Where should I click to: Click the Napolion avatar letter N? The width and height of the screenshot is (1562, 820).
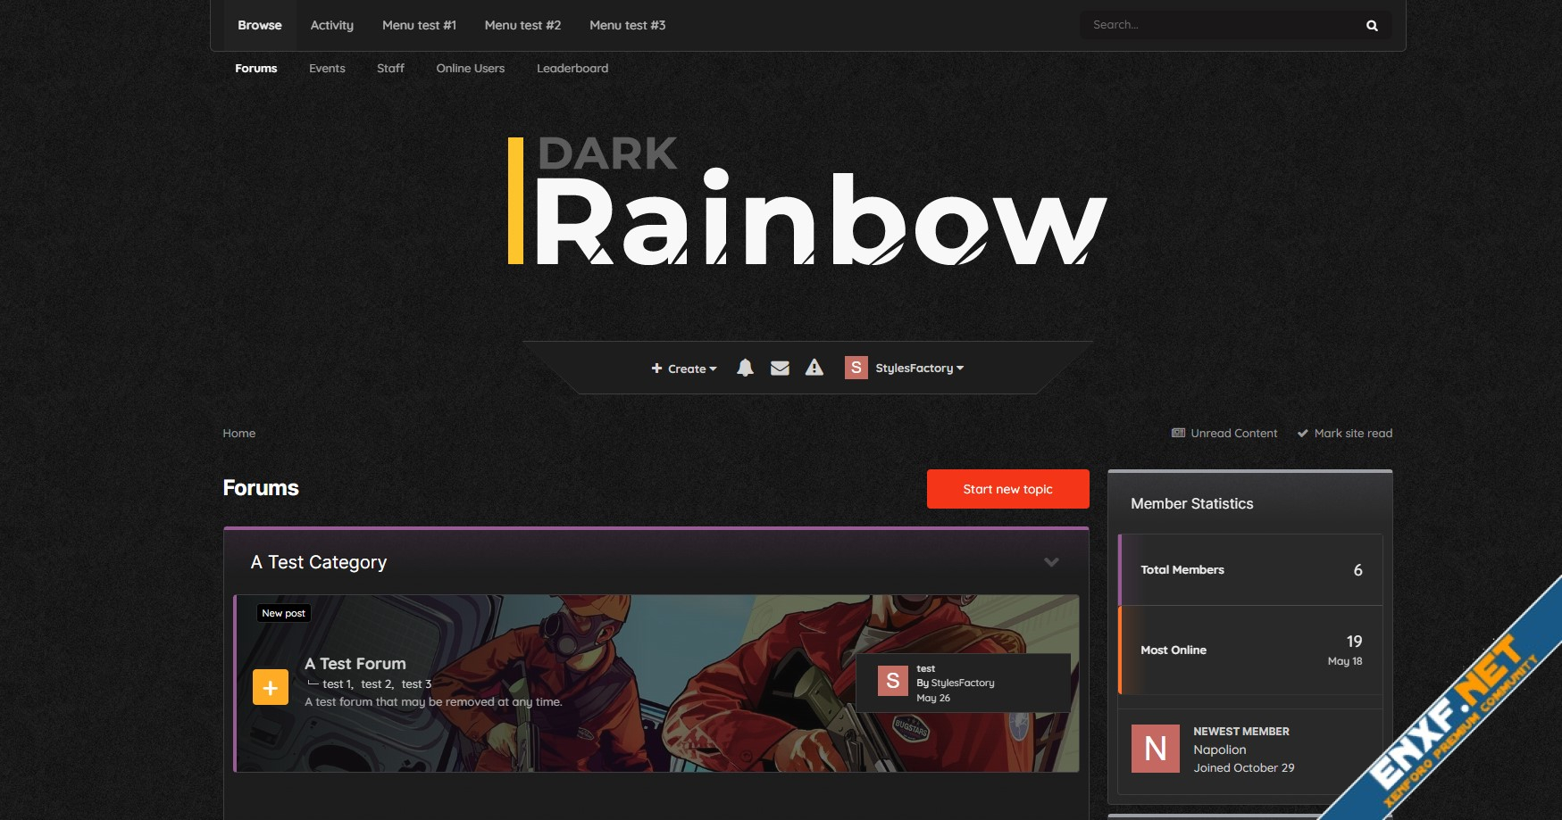click(1155, 749)
